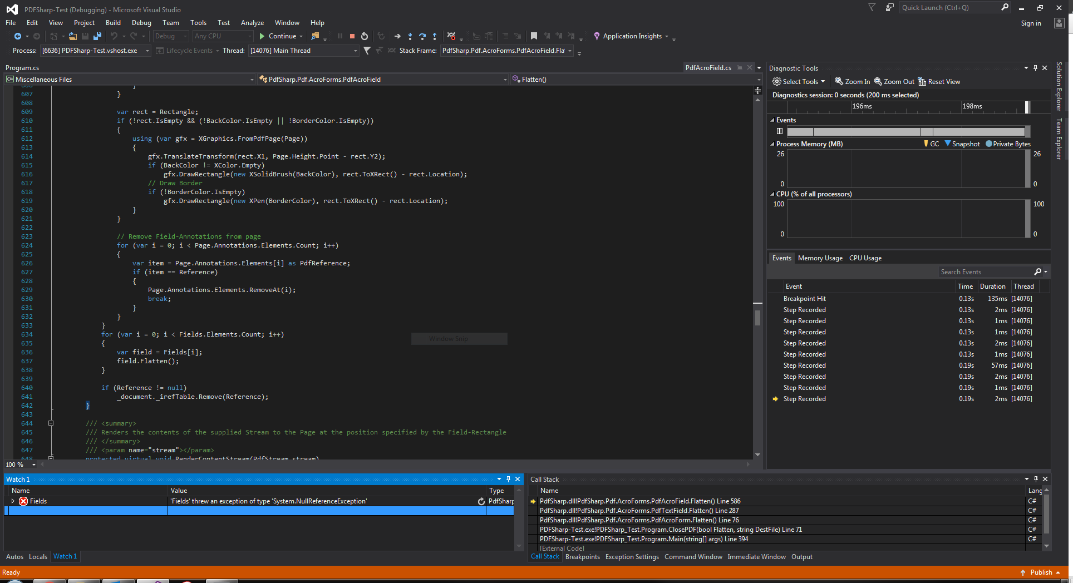Click the refresh icon in Fields watch row
Viewport: 1073px width, 583px height.
[481, 501]
